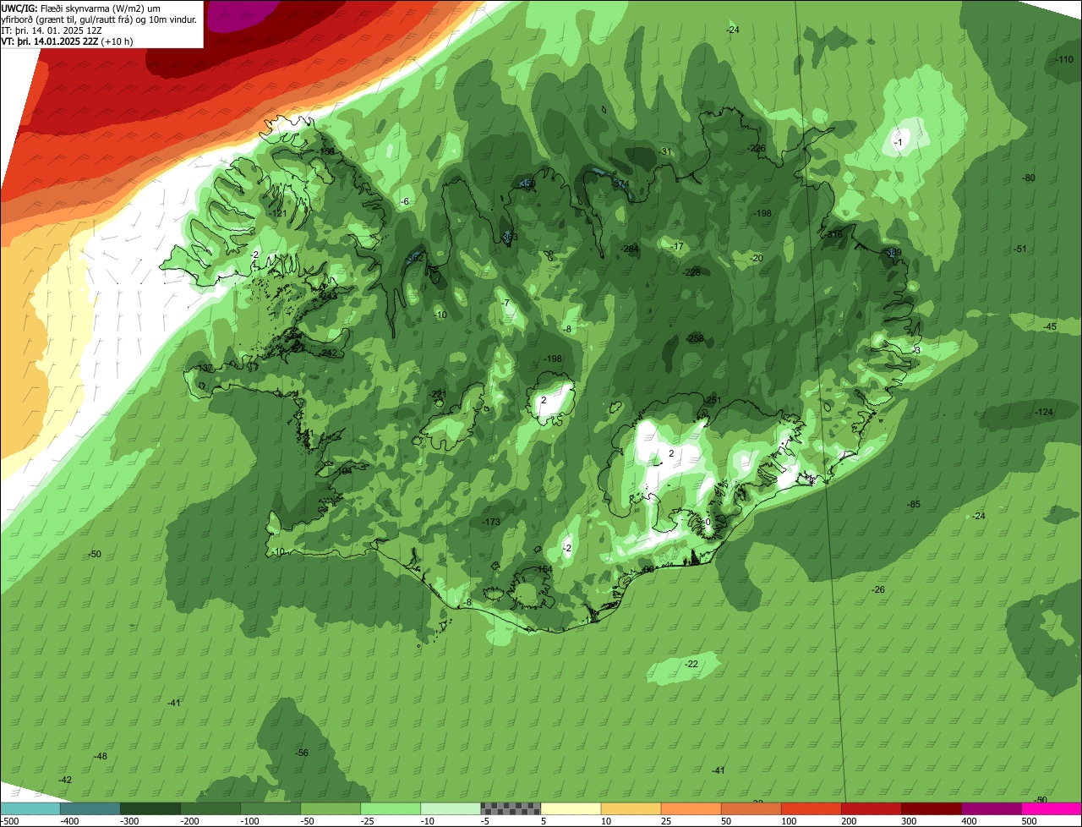
Task: Click the '-48' value on the map
Action: point(101,757)
